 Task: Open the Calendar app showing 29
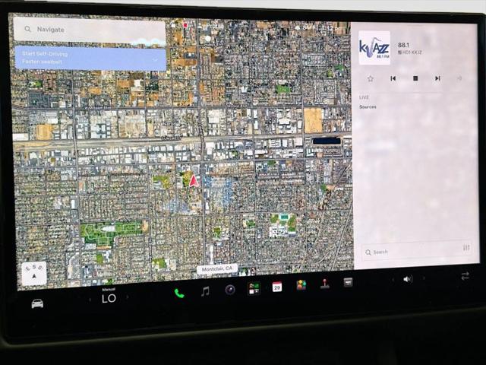click(277, 287)
